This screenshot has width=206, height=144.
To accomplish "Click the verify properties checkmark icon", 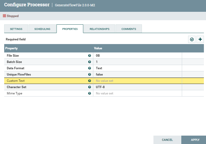I will pos(192,39).
